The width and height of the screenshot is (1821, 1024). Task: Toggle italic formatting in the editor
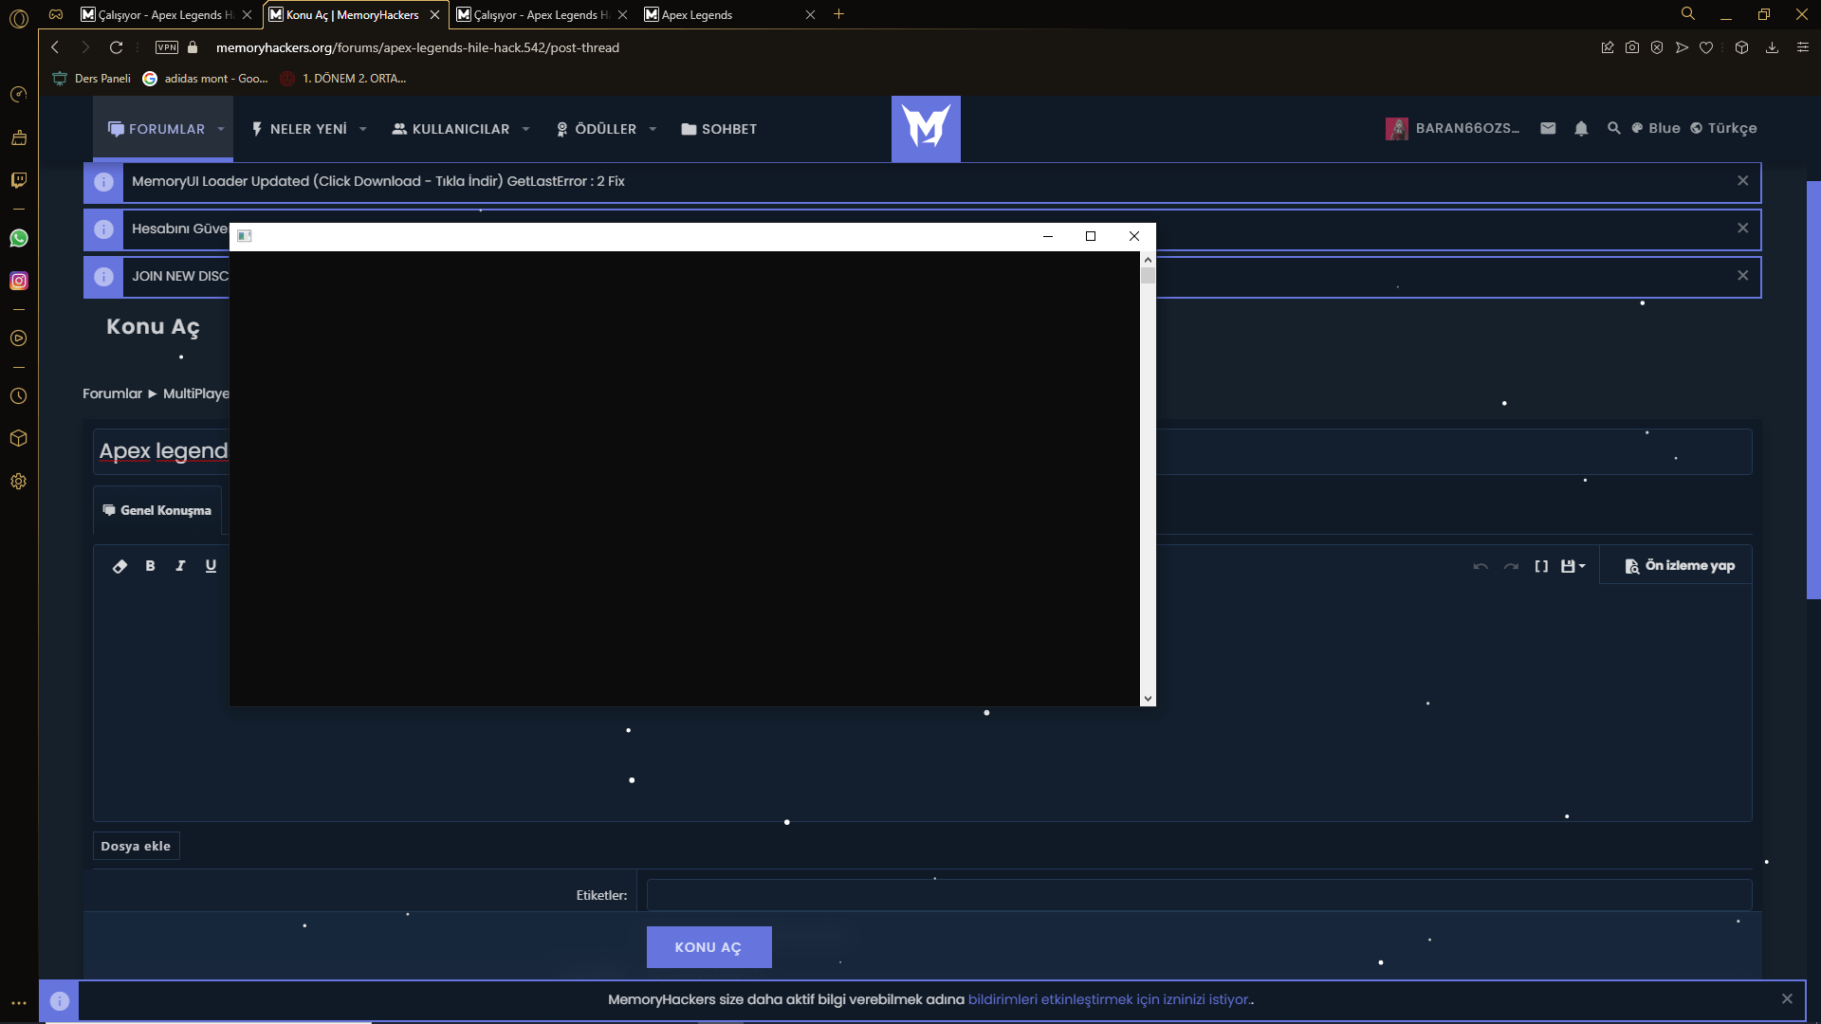click(180, 566)
